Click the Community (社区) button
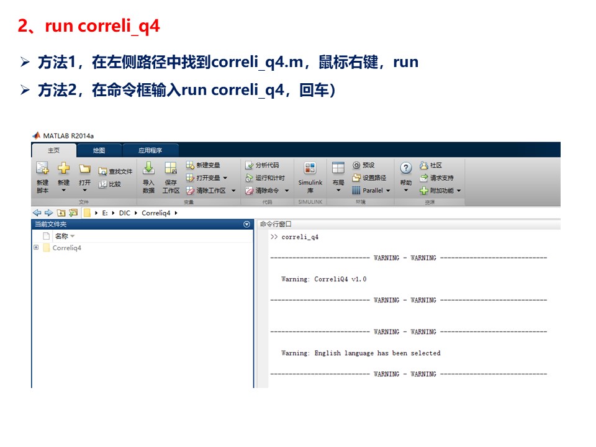The width and height of the screenshot is (596, 447). tap(431, 165)
